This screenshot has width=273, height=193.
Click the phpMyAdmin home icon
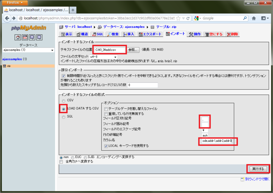[18, 37]
